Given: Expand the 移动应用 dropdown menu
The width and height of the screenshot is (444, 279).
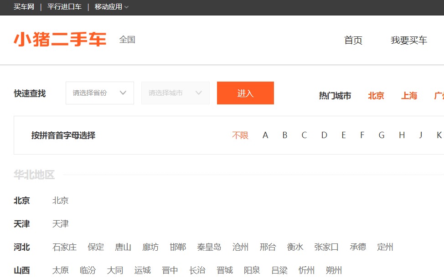Looking at the screenshot, I should 111,6.
